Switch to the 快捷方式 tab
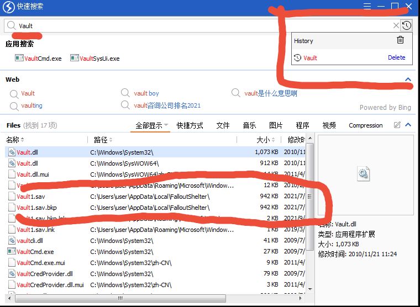This screenshot has width=420, height=307. coord(190,125)
